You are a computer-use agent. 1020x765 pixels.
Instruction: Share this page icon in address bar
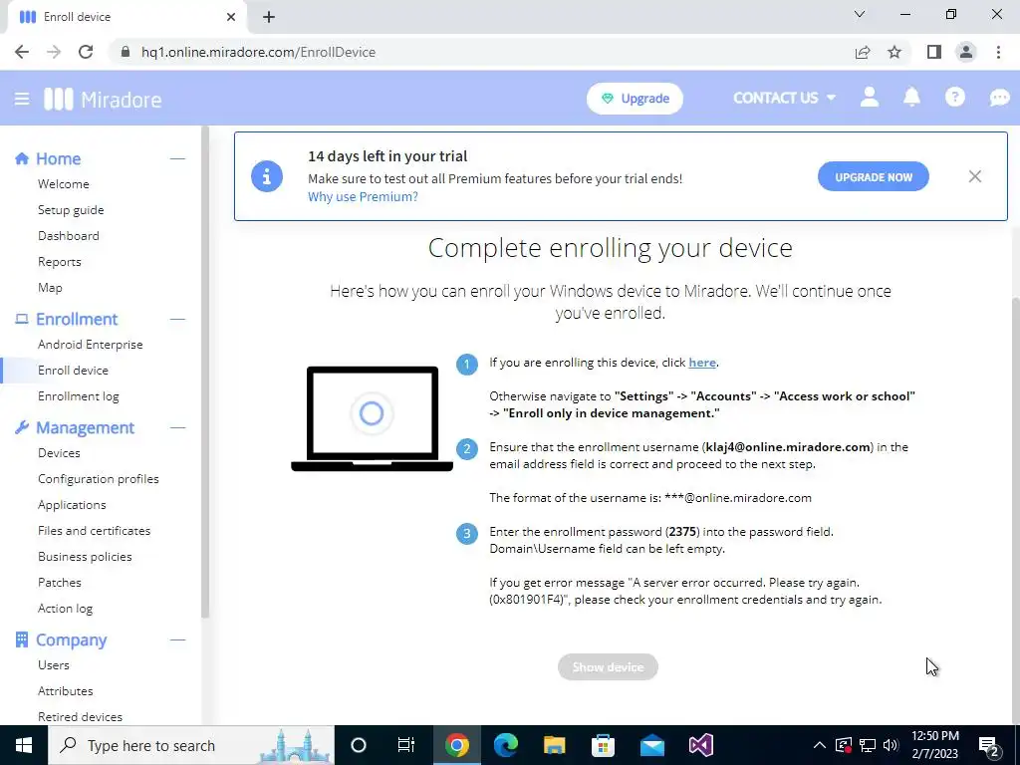click(x=863, y=52)
